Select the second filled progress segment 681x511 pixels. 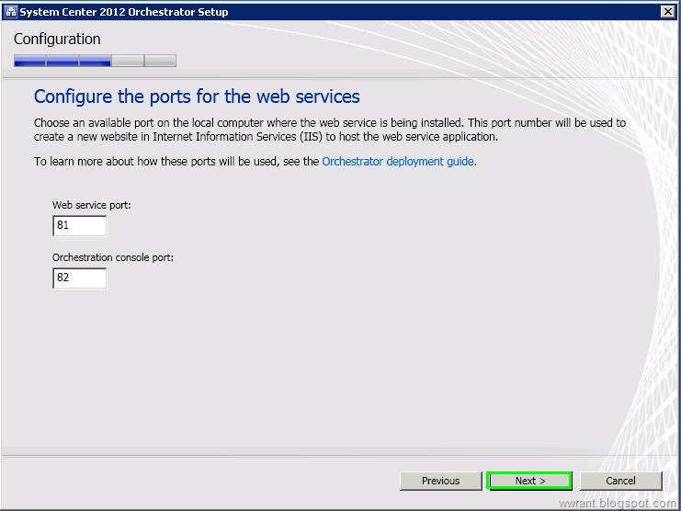tap(62, 61)
